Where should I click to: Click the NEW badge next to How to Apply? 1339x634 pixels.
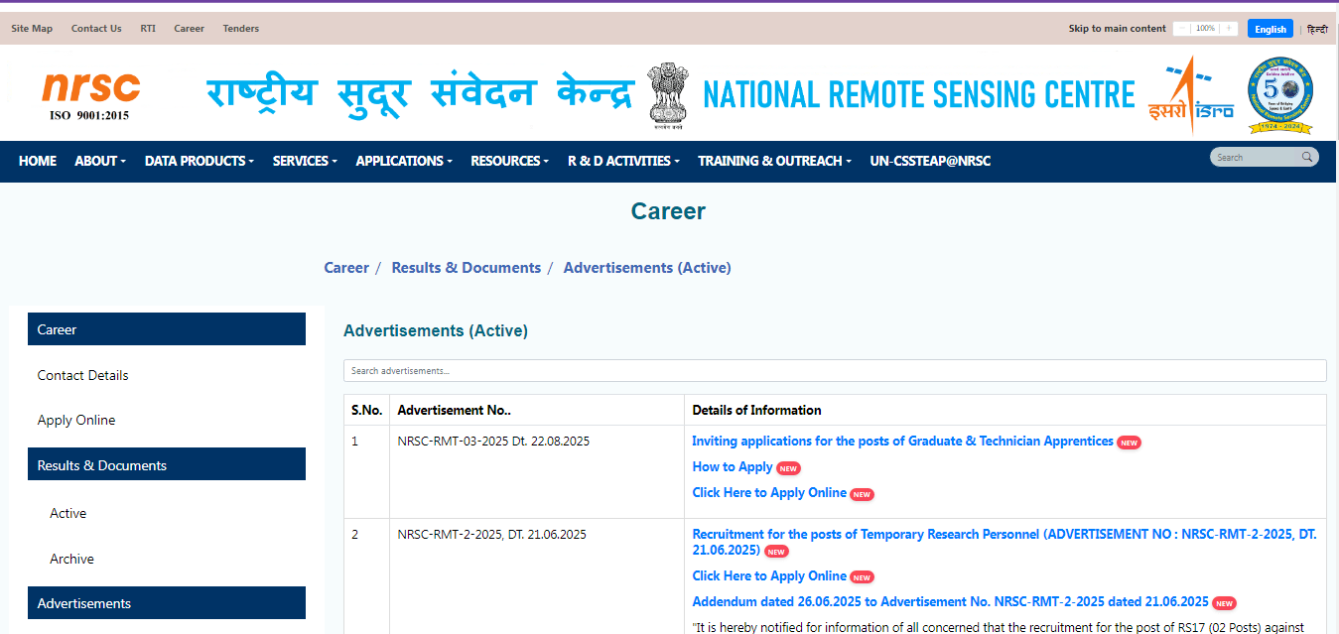coord(787,467)
